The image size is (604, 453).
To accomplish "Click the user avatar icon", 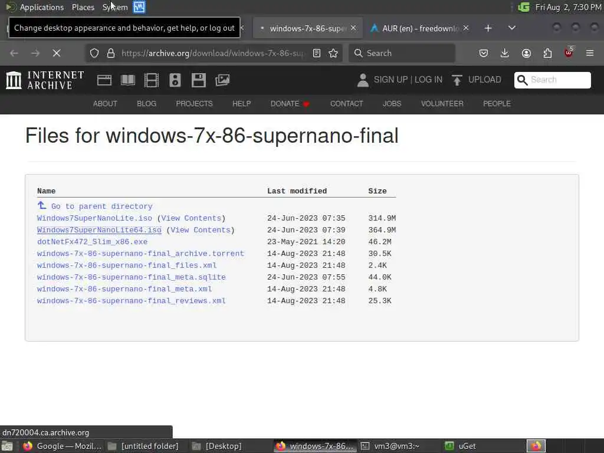I will coord(363,80).
